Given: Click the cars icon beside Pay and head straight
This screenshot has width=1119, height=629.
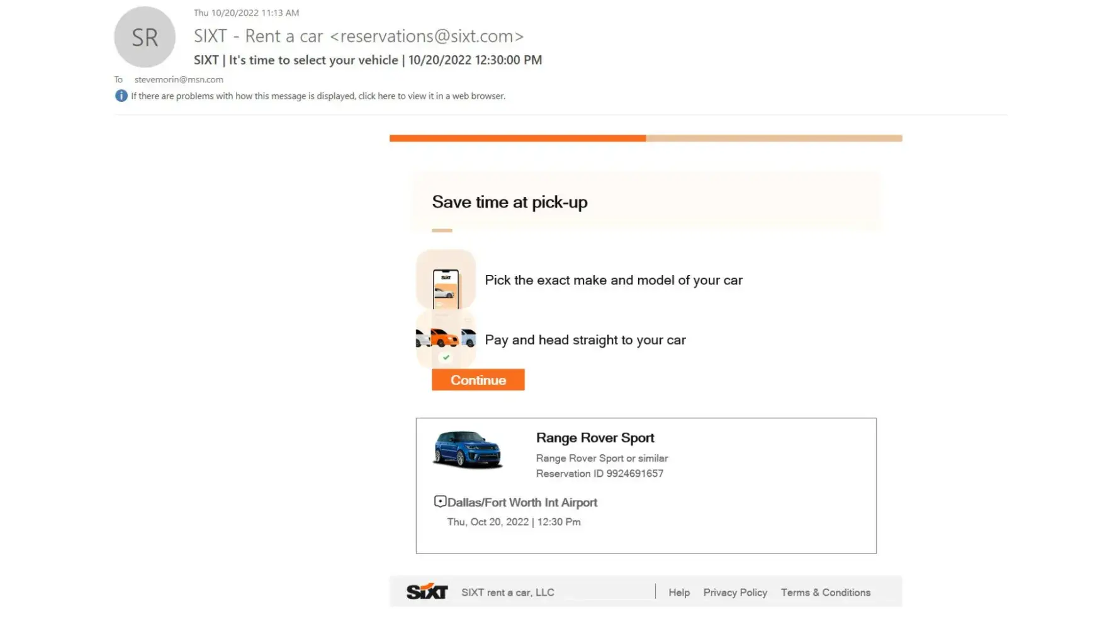Looking at the screenshot, I should click(446, 338).
